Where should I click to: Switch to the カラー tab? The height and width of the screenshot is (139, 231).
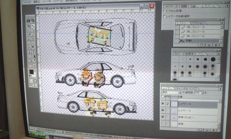click(x=178, y=54)
